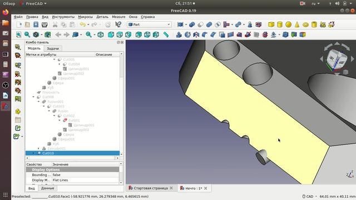Click the model tree horizontal scrollbar
This screenshot has width=356, height=200.
[73, 158]
